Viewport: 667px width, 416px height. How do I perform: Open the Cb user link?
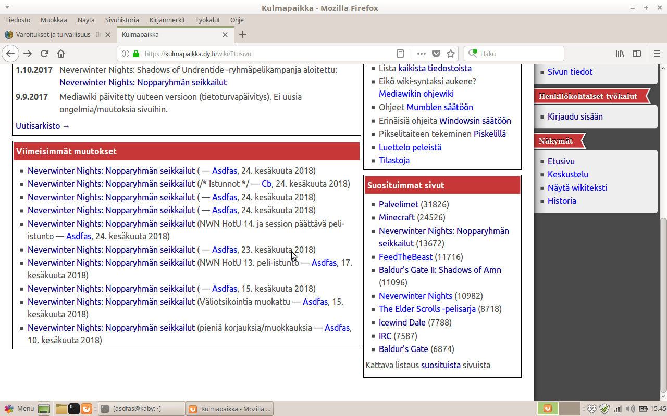267,184
